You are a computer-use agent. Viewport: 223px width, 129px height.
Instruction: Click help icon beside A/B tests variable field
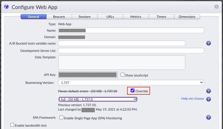[x=209, y=43]
